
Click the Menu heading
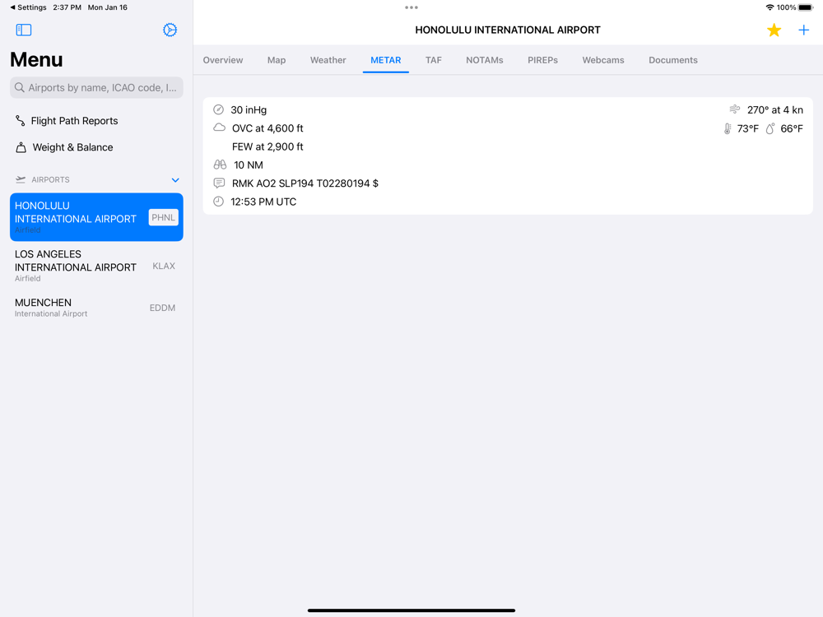(36, 59)
